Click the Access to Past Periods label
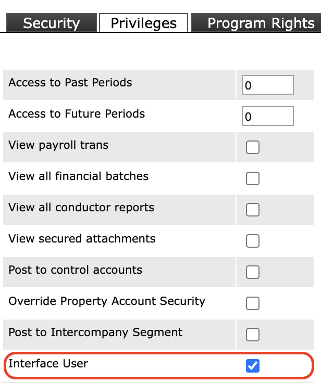 pos(70,83)
